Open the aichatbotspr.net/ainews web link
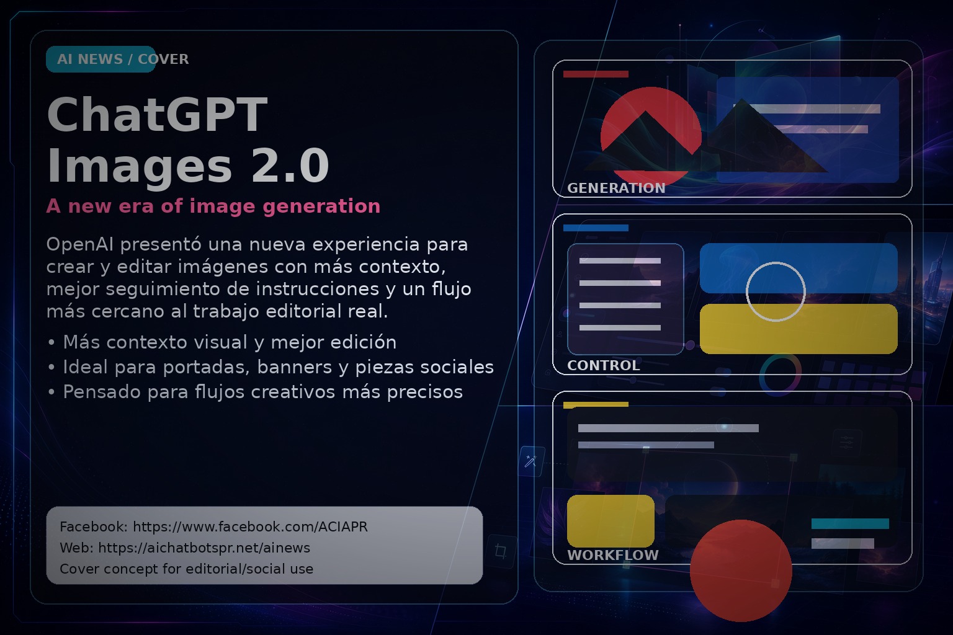This screenshot has width=953, height=635. point(204,548)
